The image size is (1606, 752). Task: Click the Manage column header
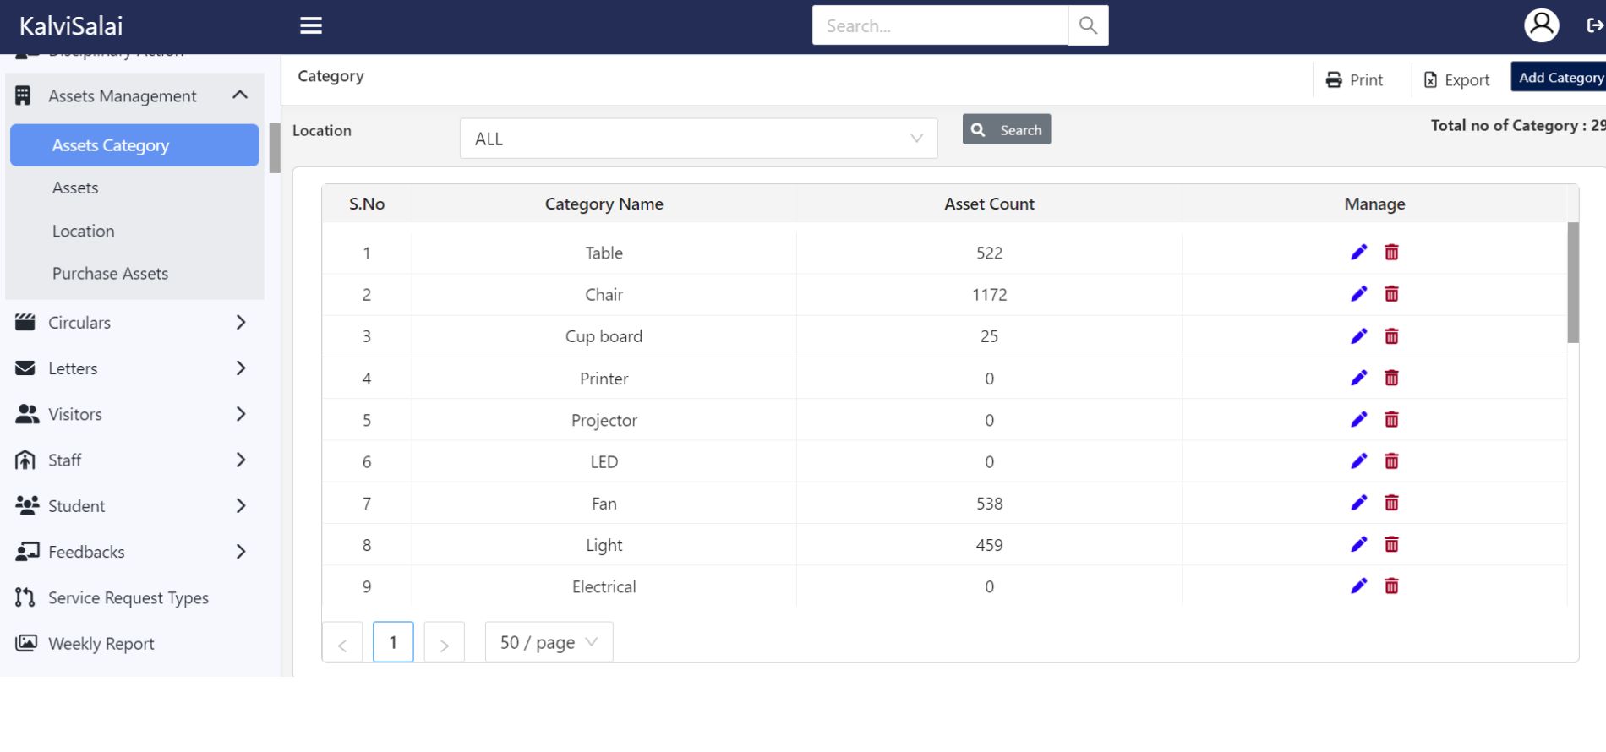(x=1374, y=204)
